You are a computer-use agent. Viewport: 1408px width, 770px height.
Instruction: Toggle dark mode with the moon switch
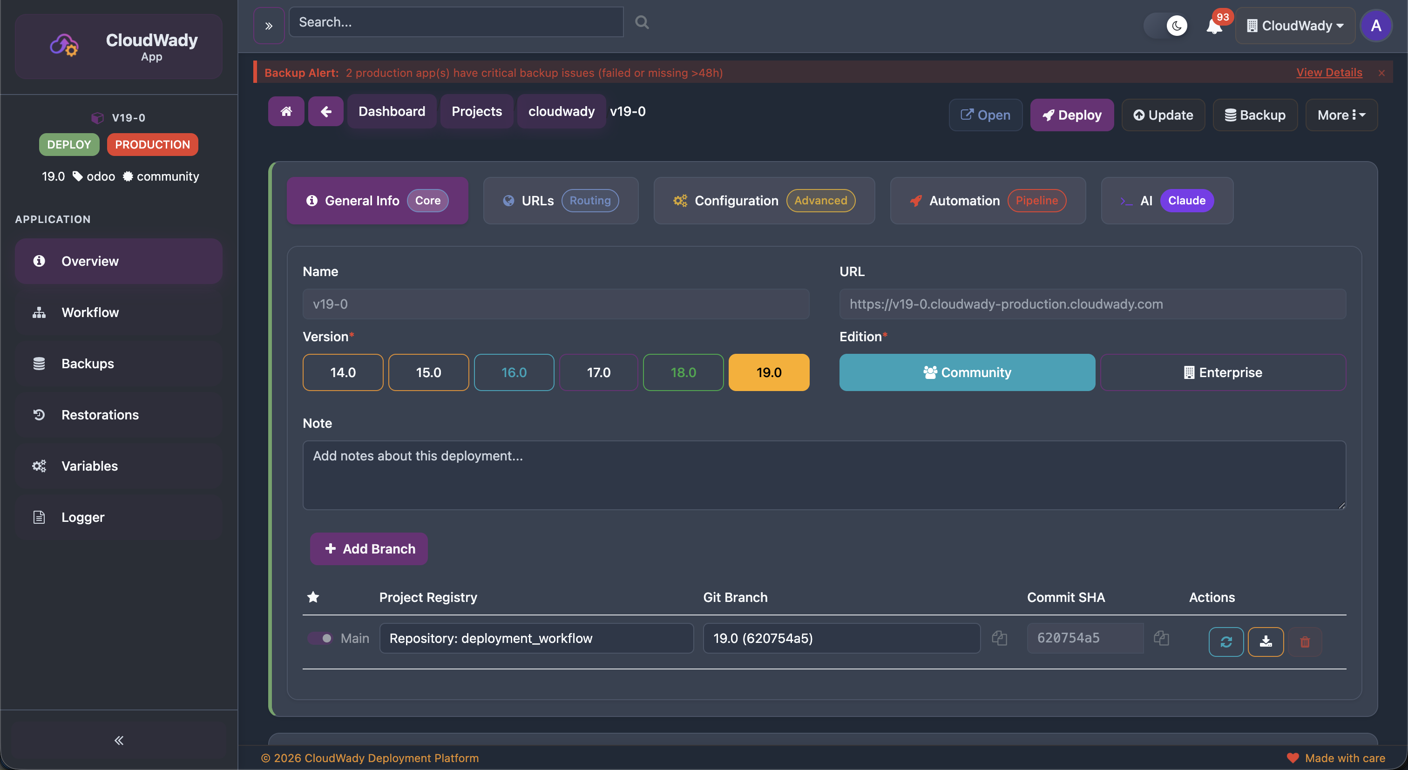point(1175,25)
